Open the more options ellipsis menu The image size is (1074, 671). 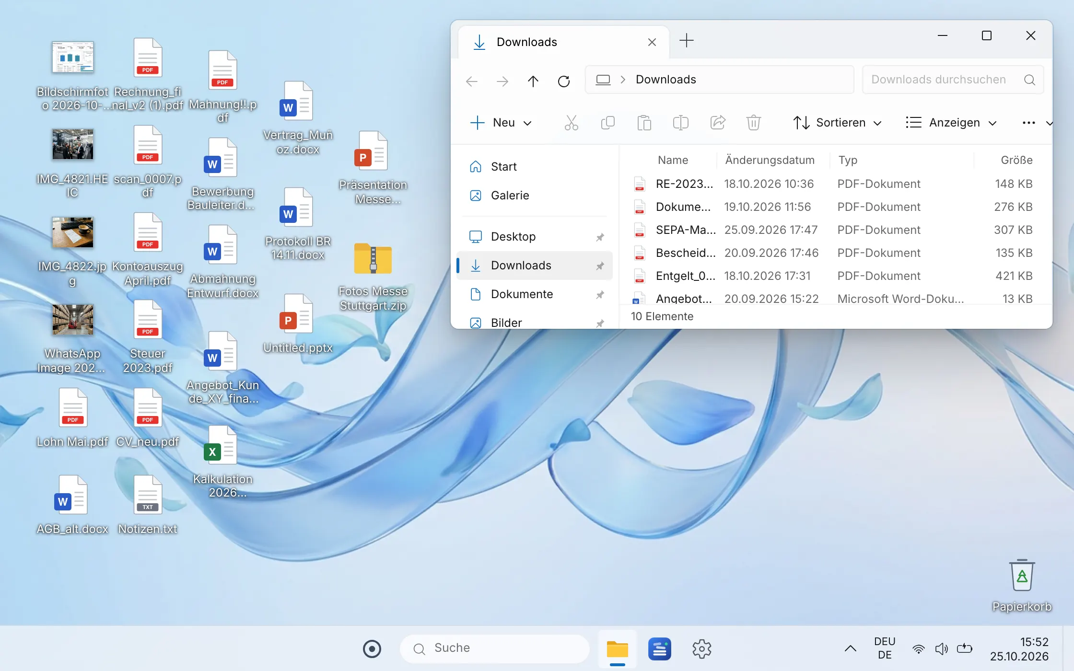[1028, 123]
